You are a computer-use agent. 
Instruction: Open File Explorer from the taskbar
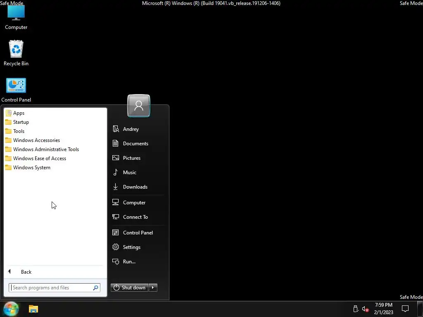(x=33, y=309)
